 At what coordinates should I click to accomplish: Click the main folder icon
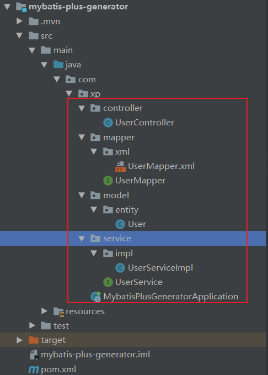coord(46,50)
